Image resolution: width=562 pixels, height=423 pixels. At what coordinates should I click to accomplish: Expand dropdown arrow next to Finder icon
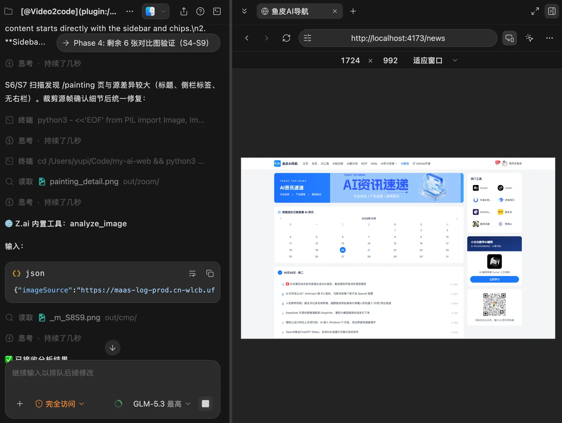163,11
